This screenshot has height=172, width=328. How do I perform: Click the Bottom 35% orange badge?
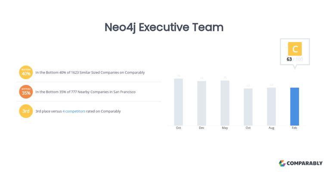tap(26, 92)
